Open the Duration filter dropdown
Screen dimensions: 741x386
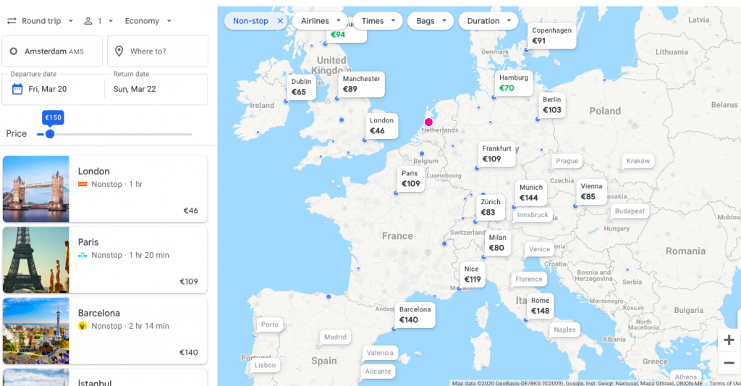[488, 21]
